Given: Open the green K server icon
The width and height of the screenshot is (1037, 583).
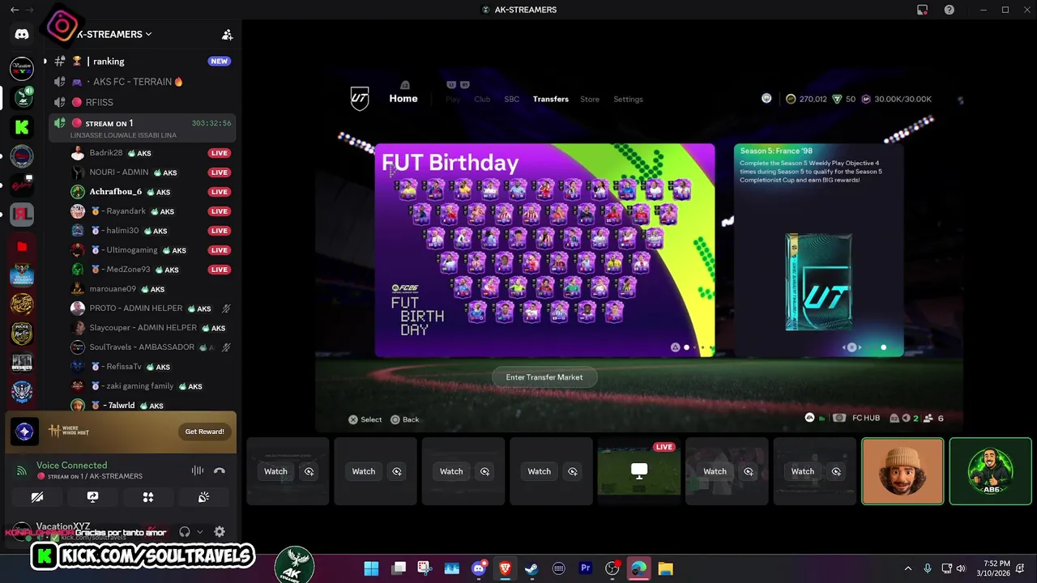Looking at the screenshot, I should coord(22,127).
